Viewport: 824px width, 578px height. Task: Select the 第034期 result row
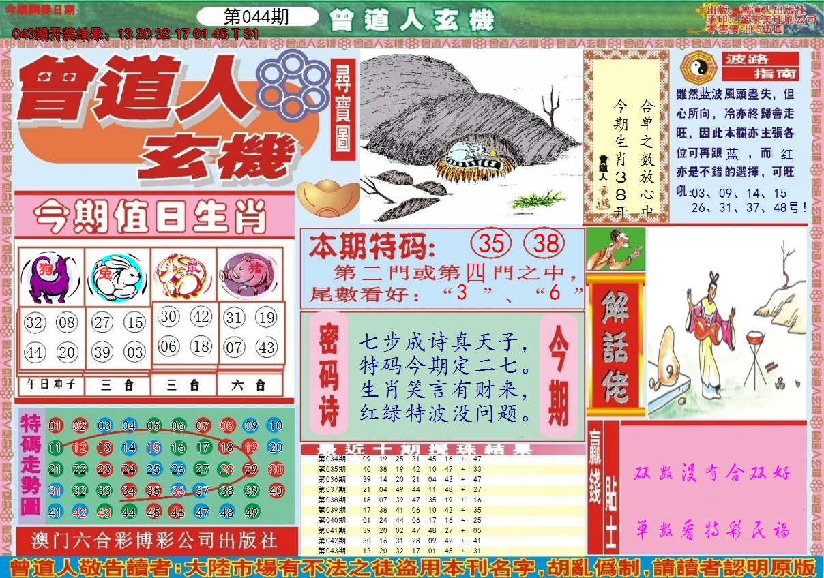point(443,459)
